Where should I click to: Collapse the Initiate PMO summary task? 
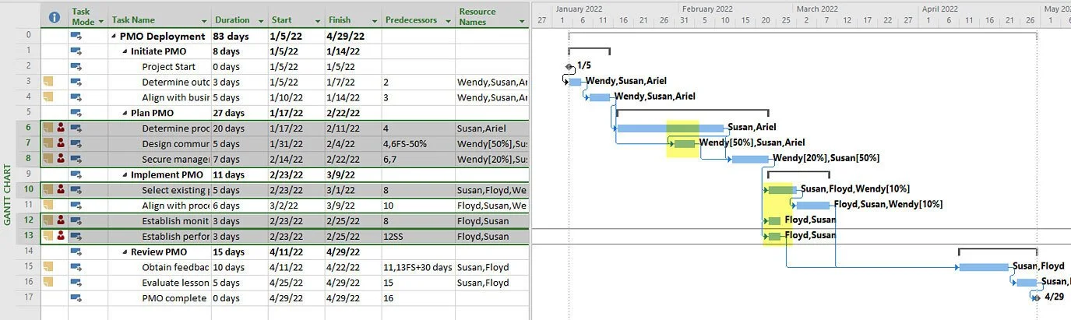point(125,51)
